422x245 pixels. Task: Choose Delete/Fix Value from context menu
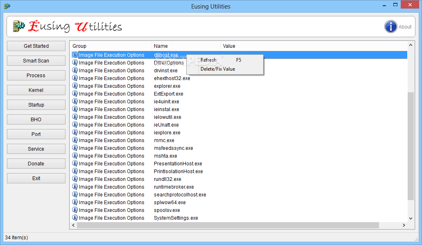pyautogui.click(x=225, y=69)
